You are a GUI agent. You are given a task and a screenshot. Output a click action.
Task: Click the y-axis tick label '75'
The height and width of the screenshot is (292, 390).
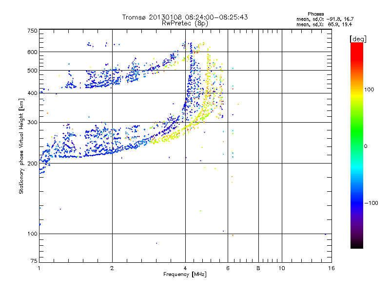coord(34,261)
